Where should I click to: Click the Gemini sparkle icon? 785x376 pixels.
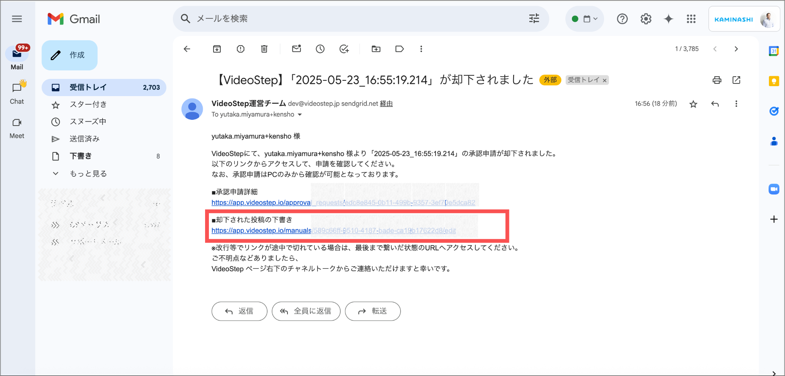point(668,19)
